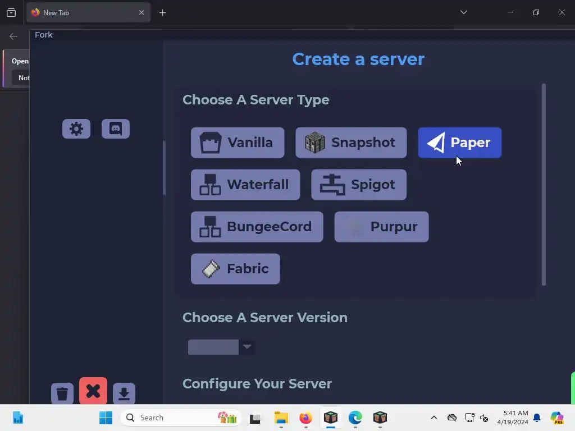This screenshot has height=431, width=575.
Task: Close the New Tab tab
Action: pos(141,12)
